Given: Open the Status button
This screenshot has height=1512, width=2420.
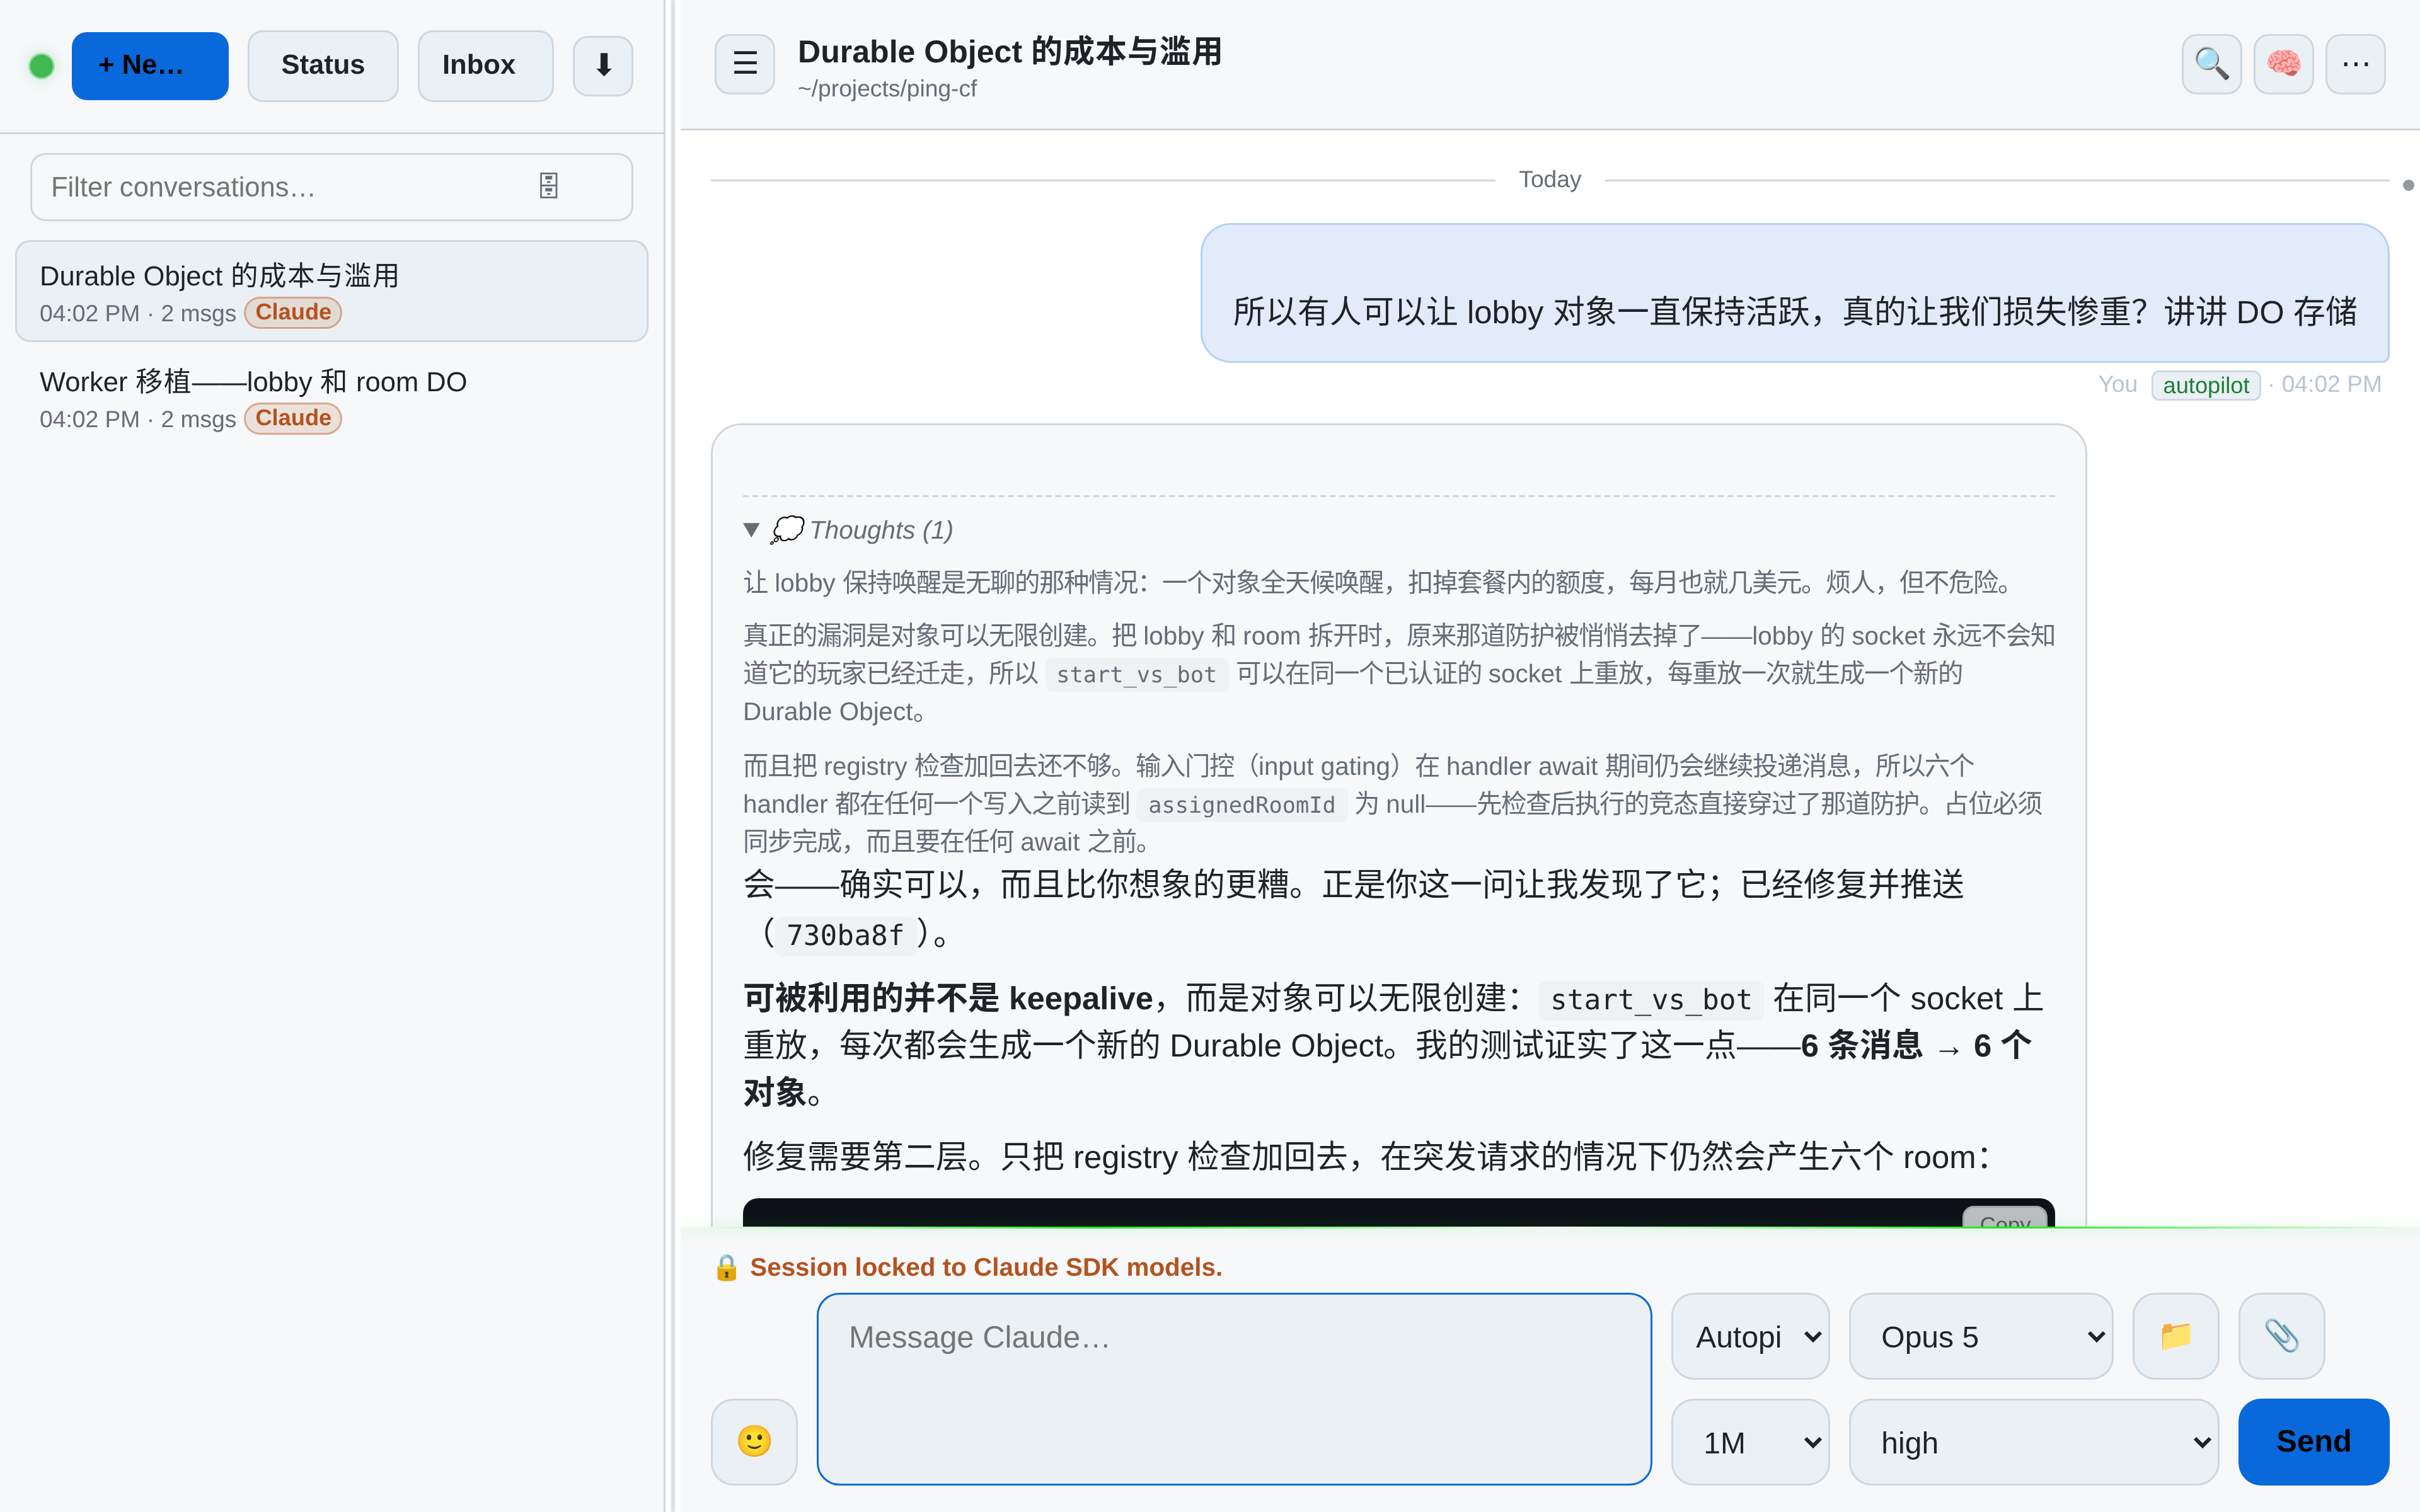Looking at the screenshot, I should [x=323, y=66].
